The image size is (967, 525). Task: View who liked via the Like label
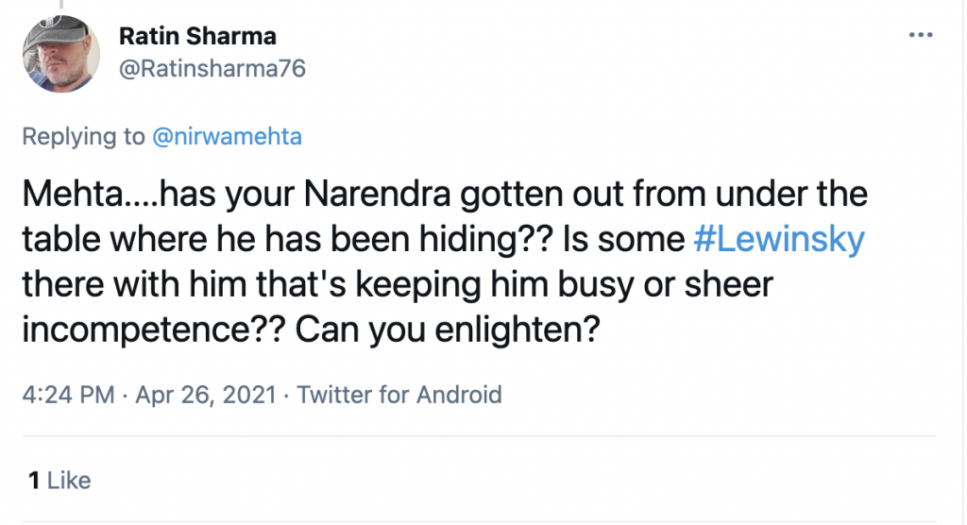tap(69, 481)
